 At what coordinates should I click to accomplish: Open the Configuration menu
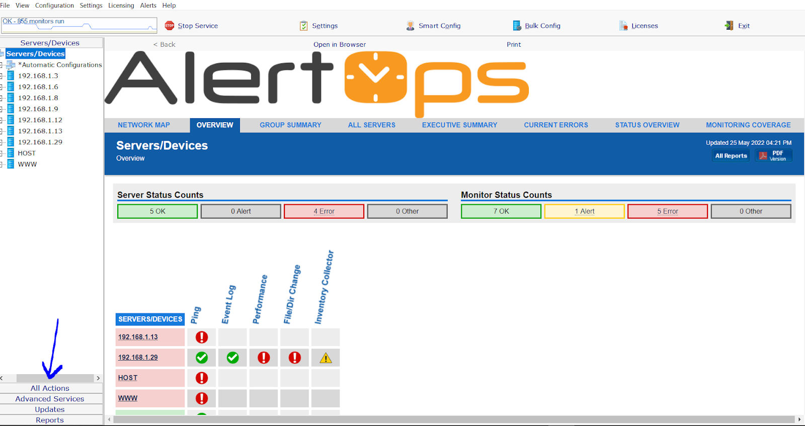[54, 6]
